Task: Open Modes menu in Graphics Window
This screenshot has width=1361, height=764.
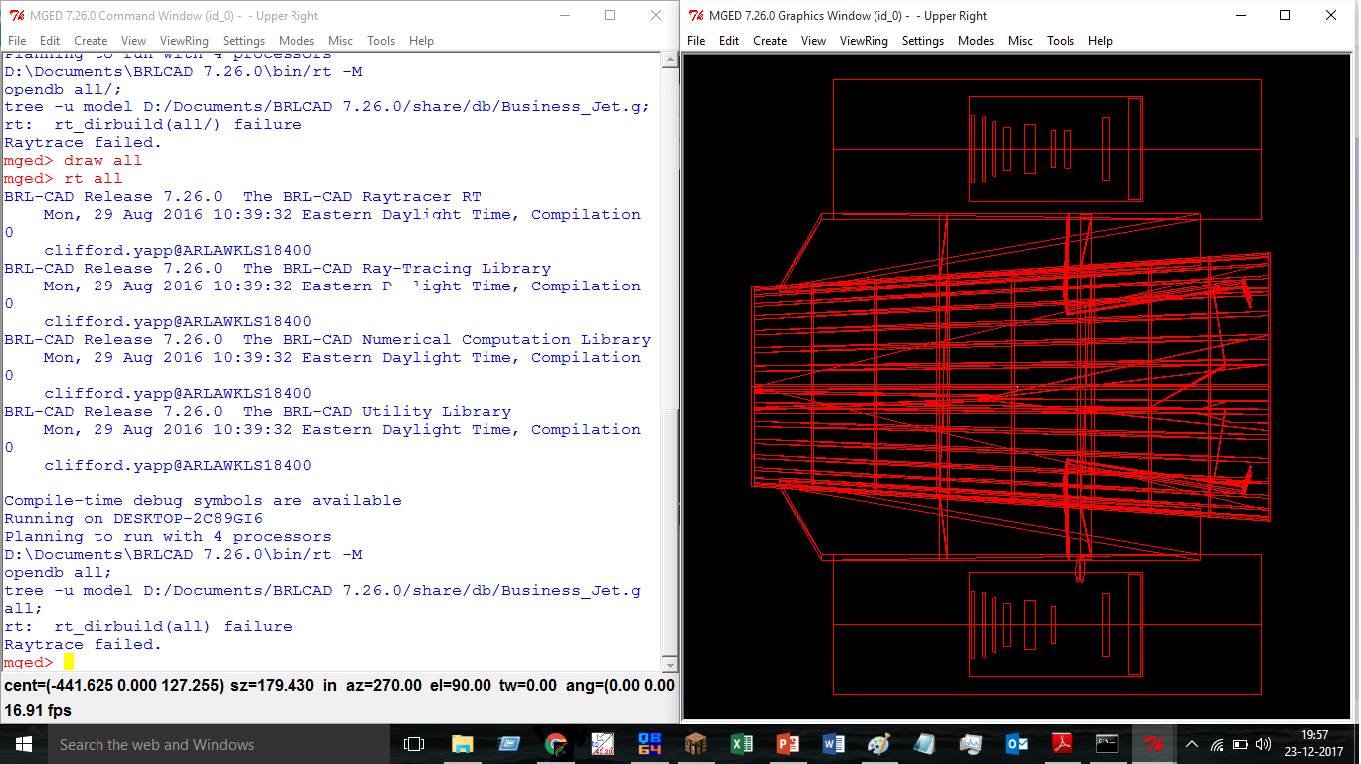Action: (976, 41)
